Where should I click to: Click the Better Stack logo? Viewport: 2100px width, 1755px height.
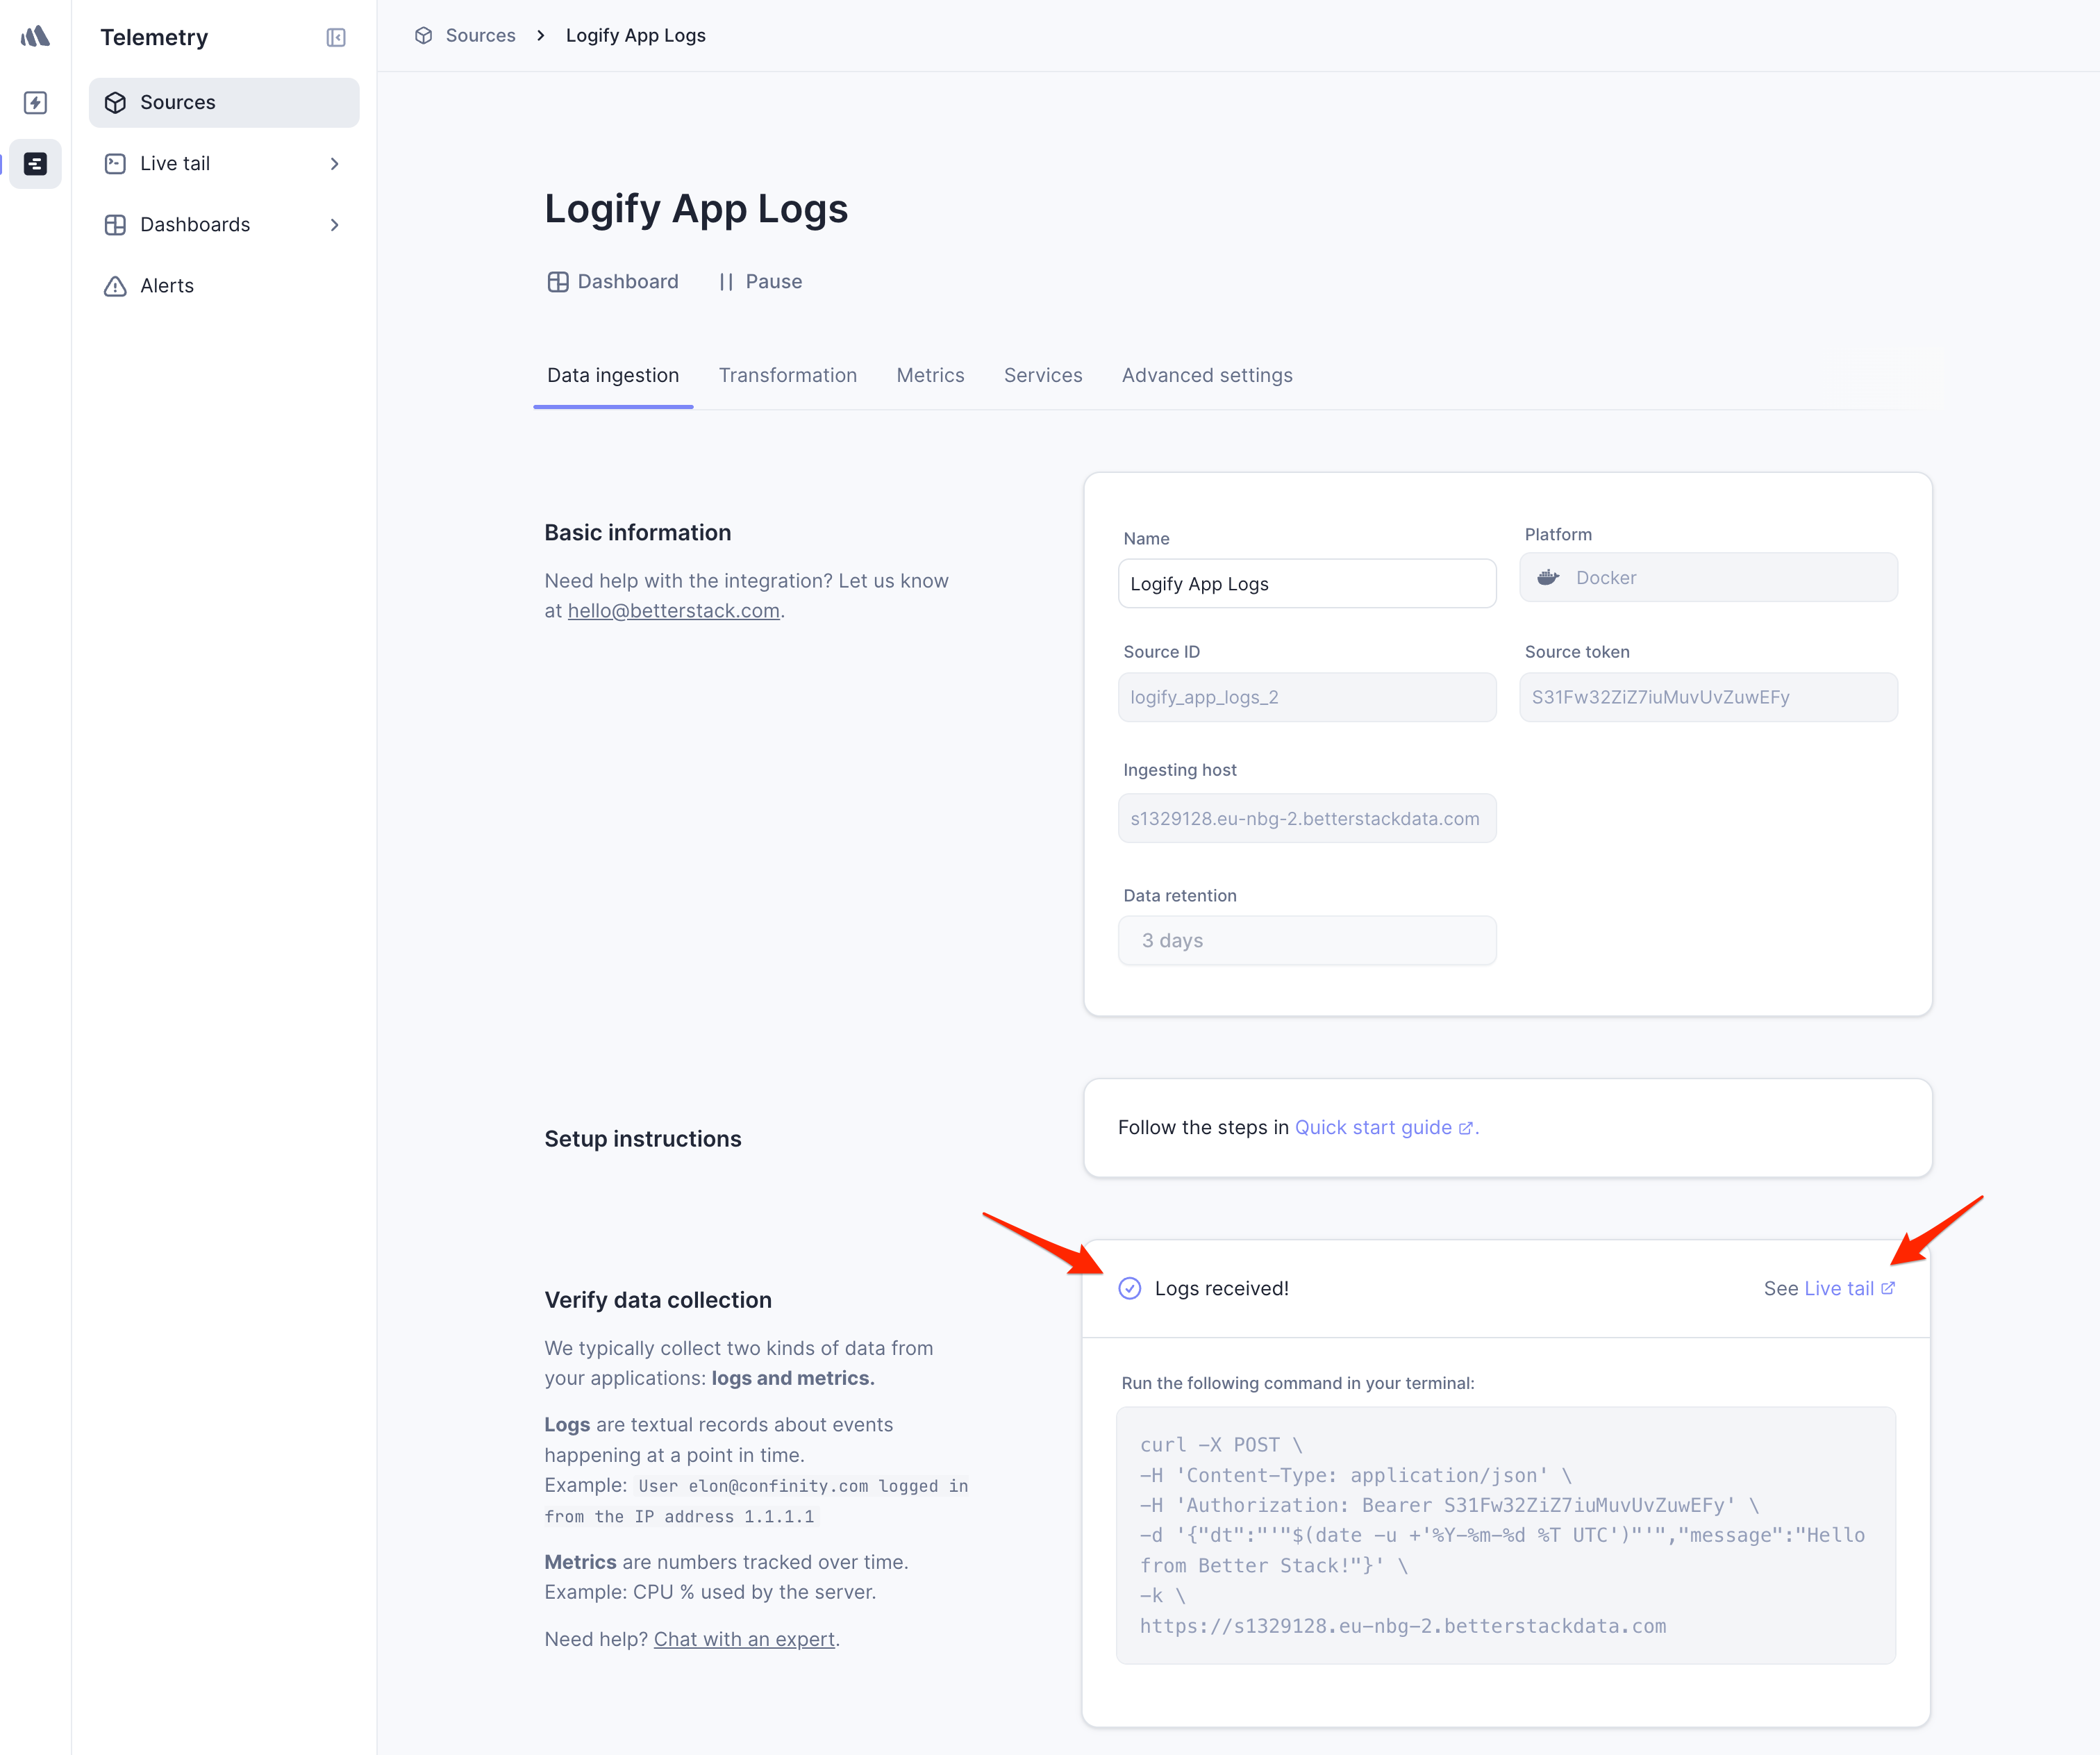pos(35,37)
